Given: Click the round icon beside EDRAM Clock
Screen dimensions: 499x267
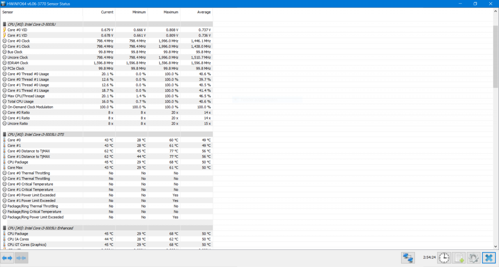Looking at the screenshot, I should pos(5,63).
